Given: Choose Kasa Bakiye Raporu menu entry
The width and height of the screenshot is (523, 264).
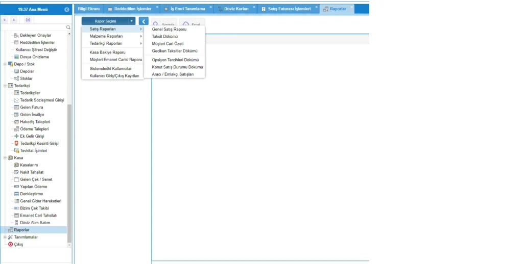Looking at the screenshot, I should (107, 52).
